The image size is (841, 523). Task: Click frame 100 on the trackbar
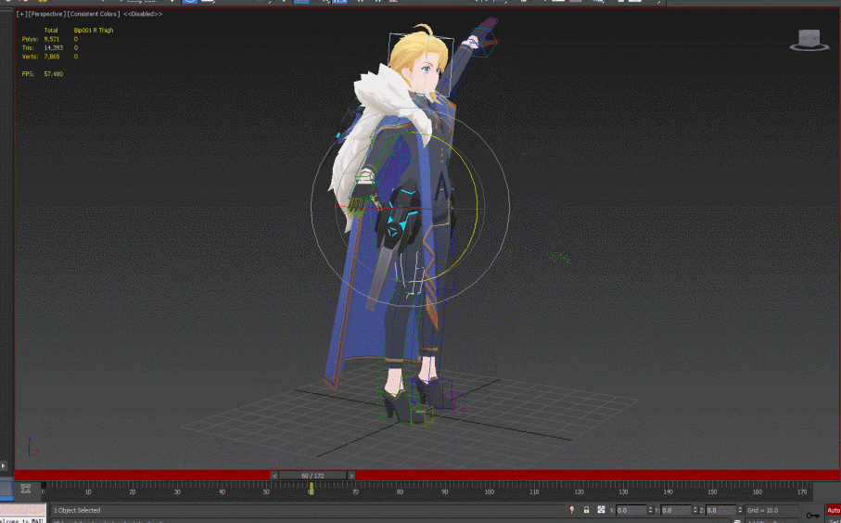490,491
